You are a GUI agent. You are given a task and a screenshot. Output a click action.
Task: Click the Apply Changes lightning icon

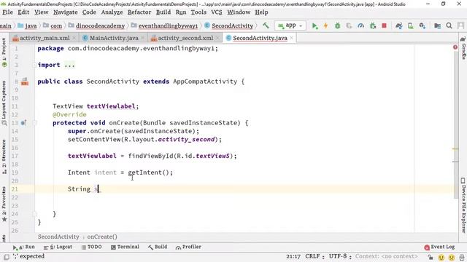(x=325, y=26)
